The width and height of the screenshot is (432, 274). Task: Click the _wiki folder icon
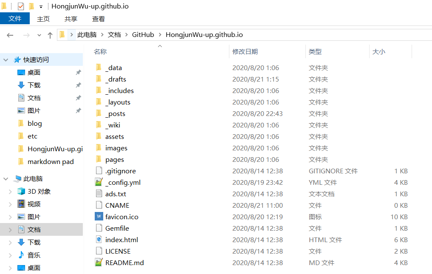point(99,125)
